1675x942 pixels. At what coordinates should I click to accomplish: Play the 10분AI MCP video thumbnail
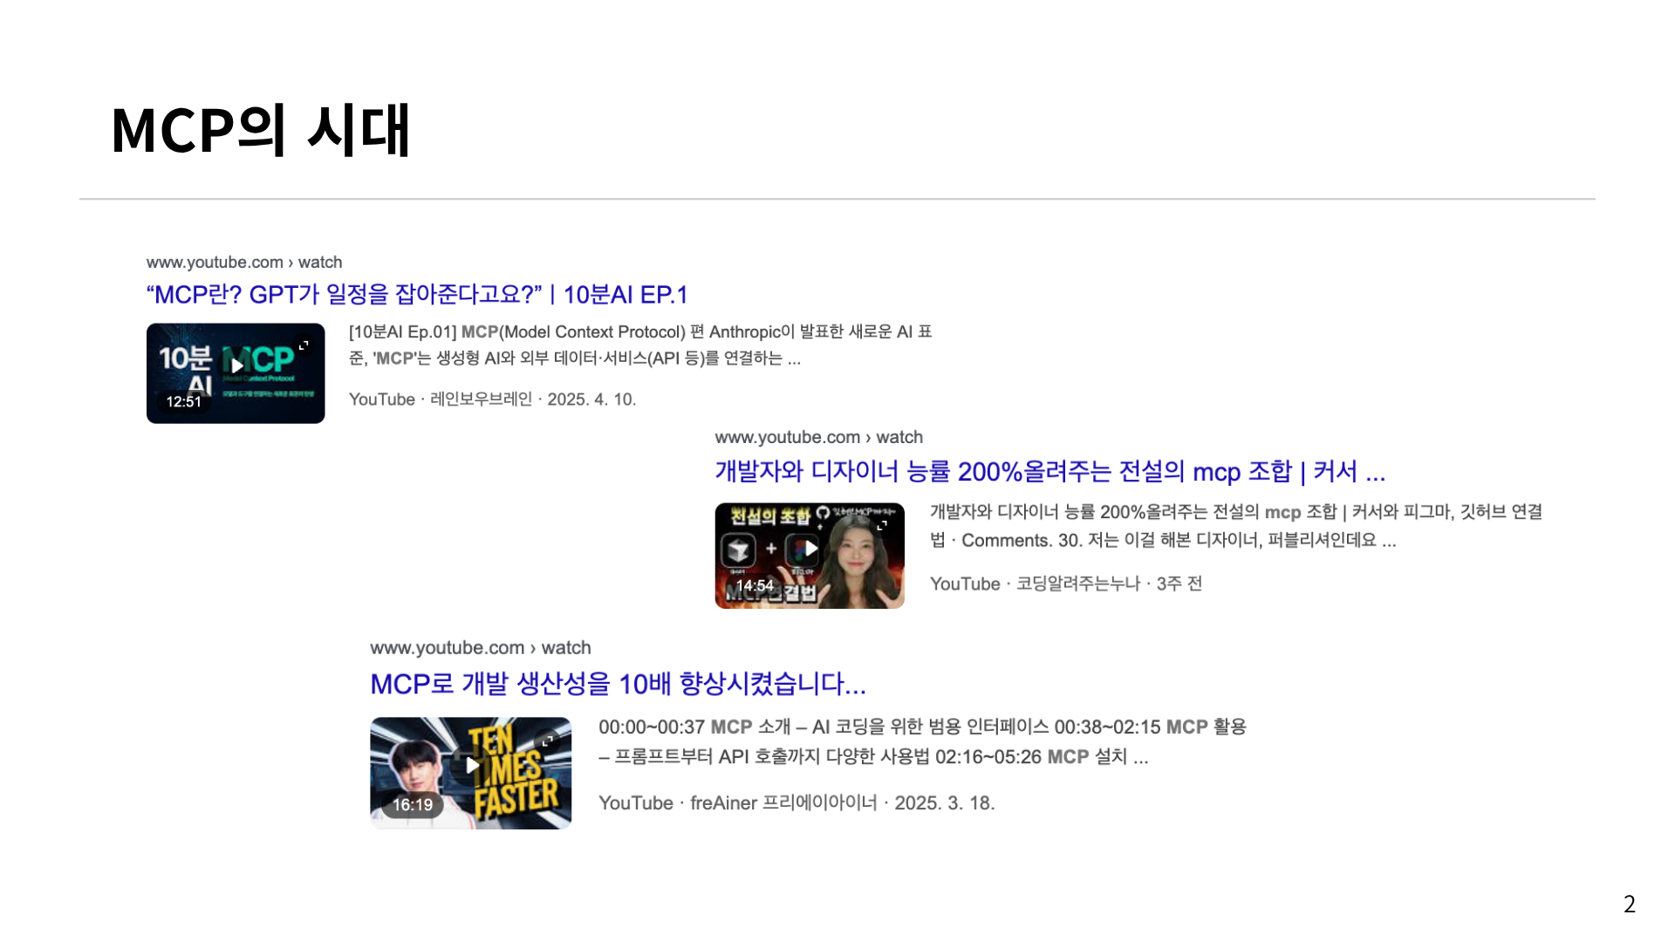236,366
